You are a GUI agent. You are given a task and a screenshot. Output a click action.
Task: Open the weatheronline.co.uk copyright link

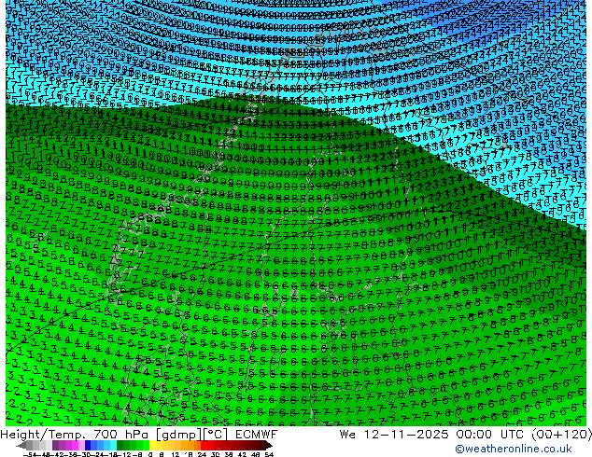tap(514, 449)
